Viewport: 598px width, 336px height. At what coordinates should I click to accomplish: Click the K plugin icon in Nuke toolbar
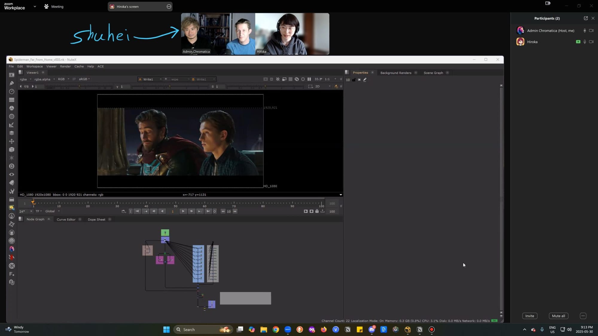click(x=12, y=266)
